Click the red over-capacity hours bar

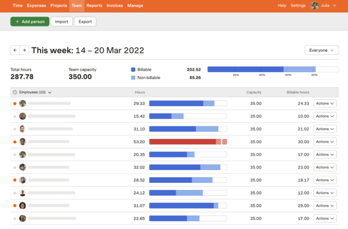[182, 142]
